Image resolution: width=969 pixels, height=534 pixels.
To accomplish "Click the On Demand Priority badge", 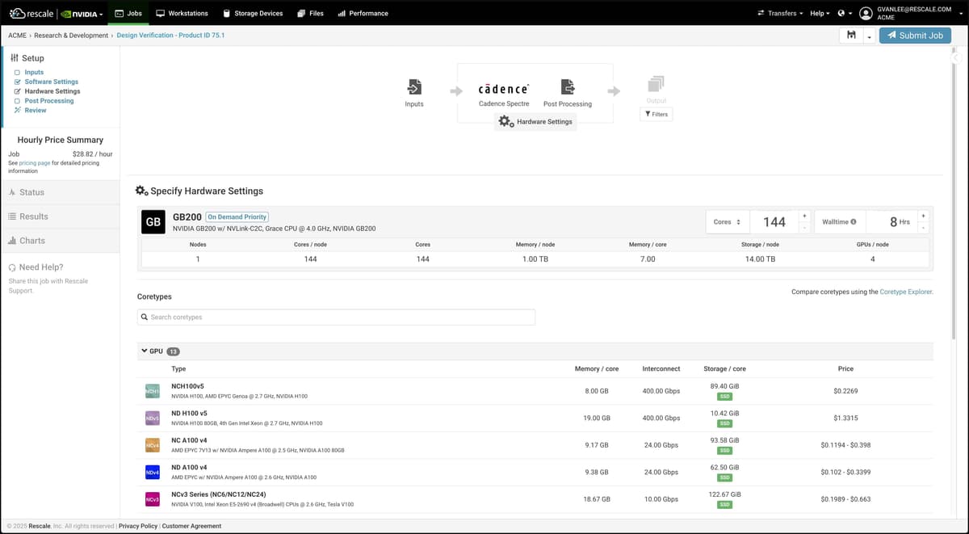I will coord(237,217).
